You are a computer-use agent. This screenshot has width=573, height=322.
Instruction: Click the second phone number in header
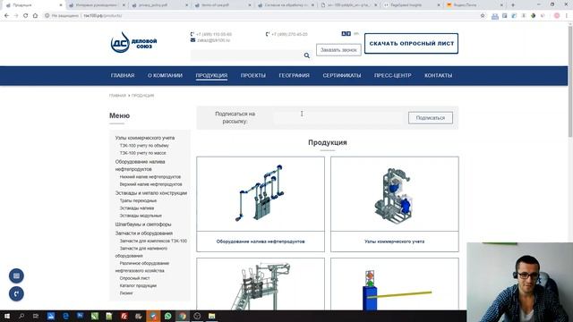coord(289,34)
